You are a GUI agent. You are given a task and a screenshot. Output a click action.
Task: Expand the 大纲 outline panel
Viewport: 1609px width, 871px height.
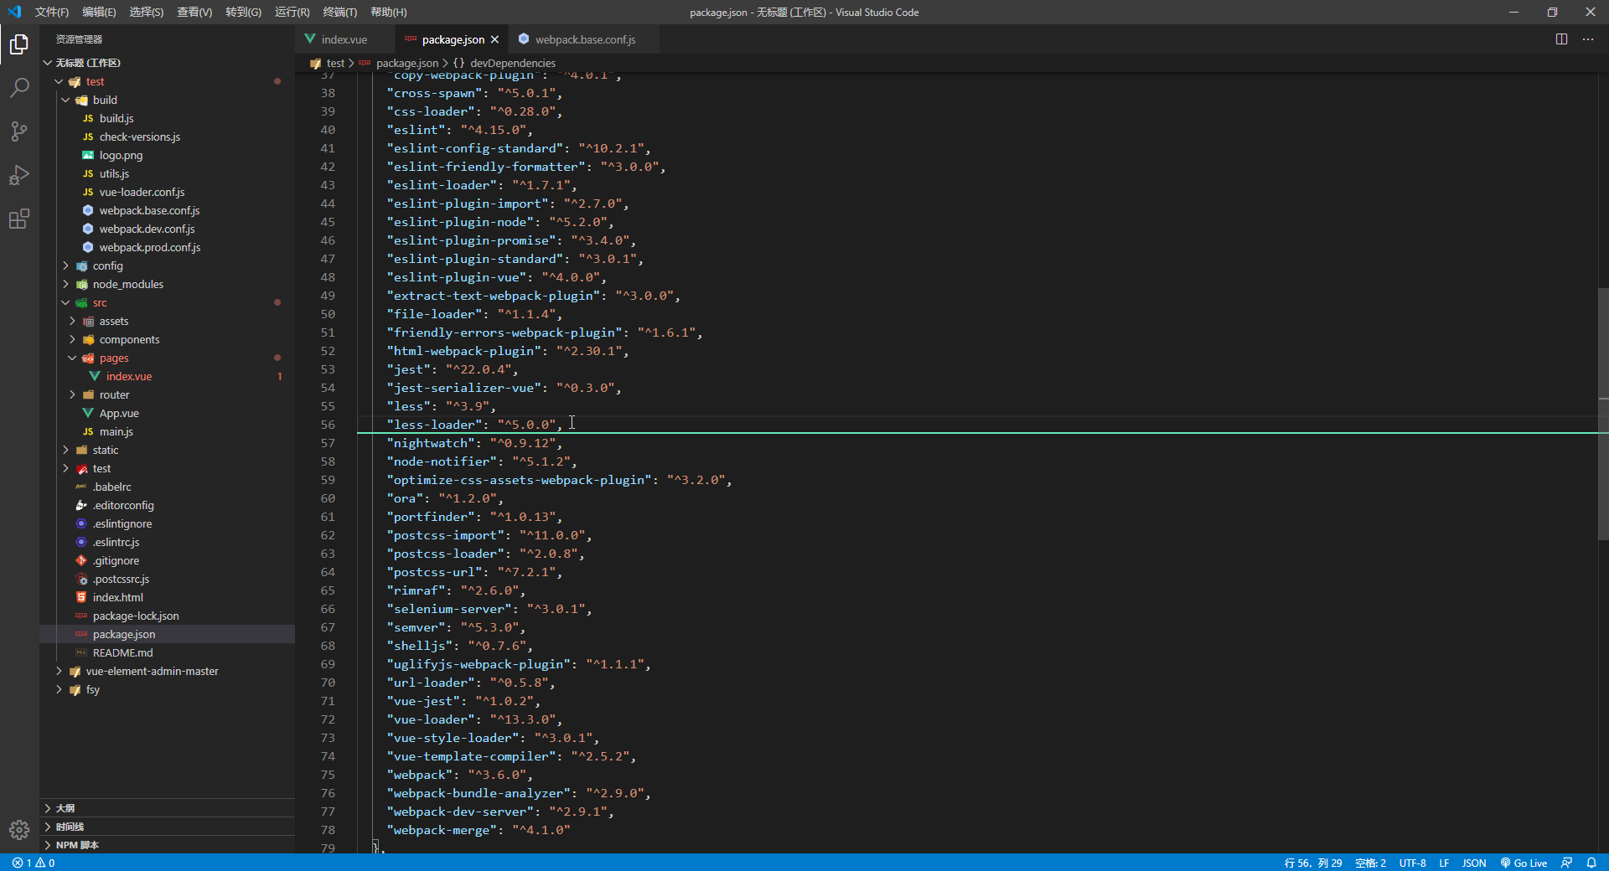click(167, 808)
